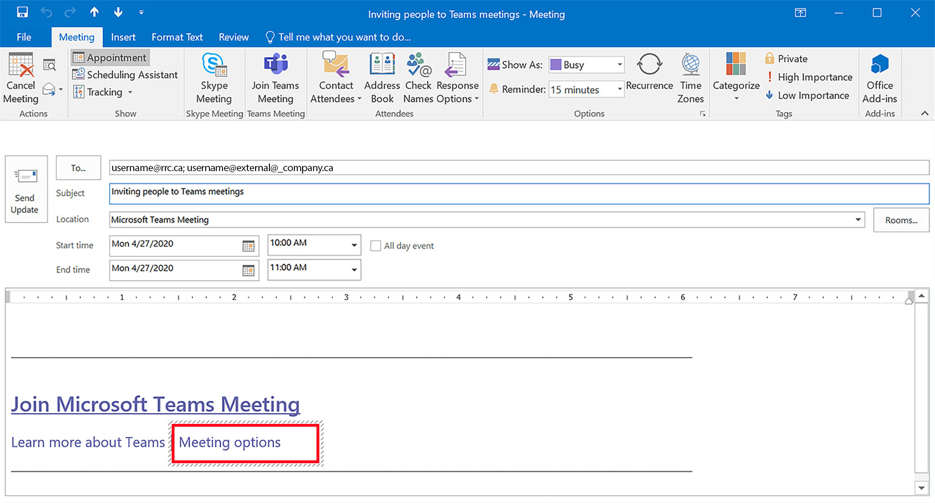The image size is (935, 503).
Task: Open Office Add-ins
Action: point(879,78)
